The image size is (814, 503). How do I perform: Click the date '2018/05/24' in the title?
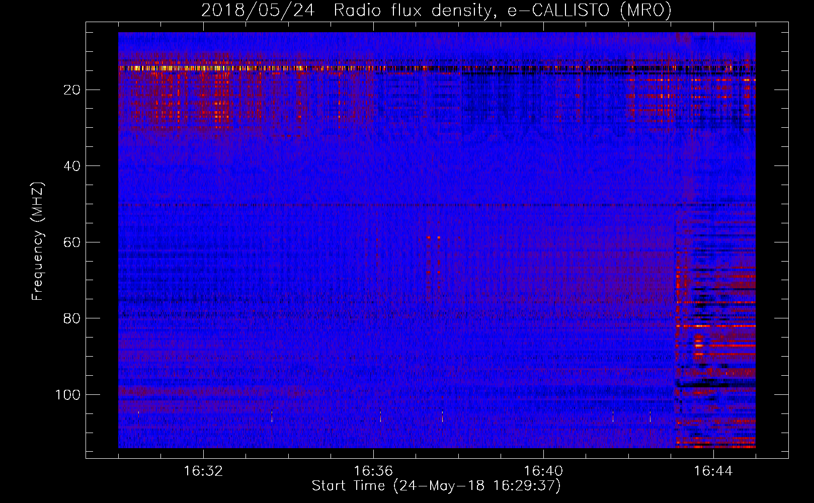click(258, 11)
